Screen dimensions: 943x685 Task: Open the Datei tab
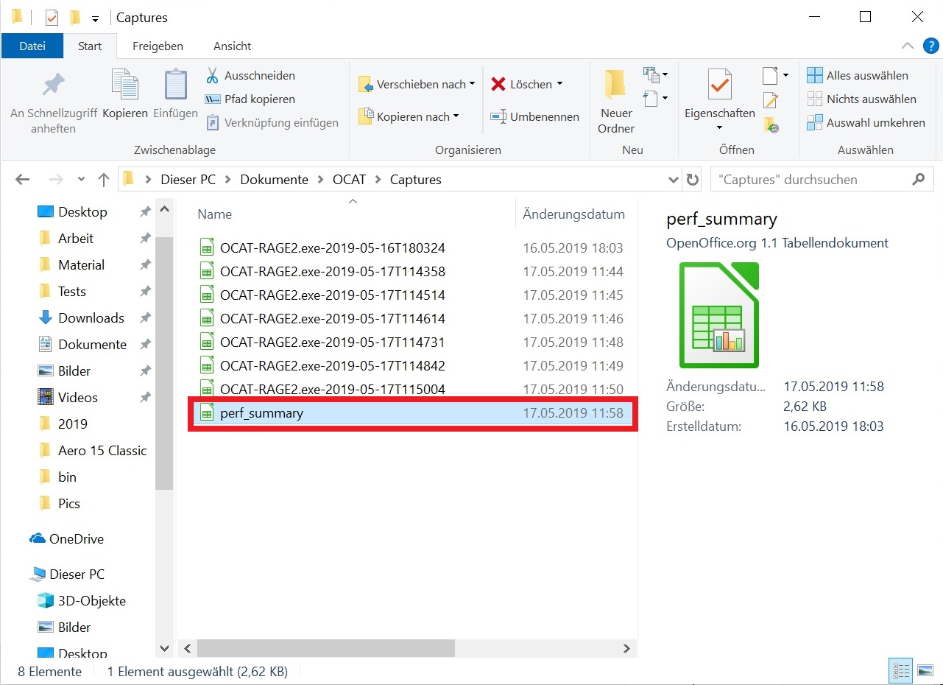(x=32, y=46)
